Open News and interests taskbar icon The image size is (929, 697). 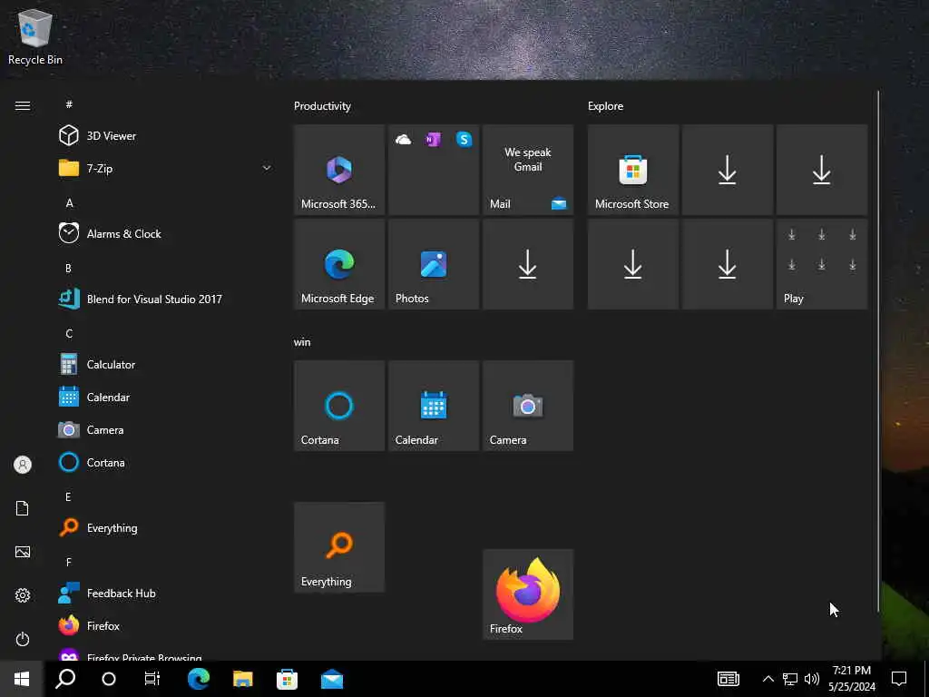coord(729,679)
